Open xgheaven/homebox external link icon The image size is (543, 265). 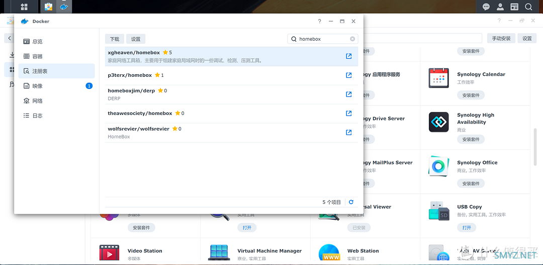click(349, 56)
